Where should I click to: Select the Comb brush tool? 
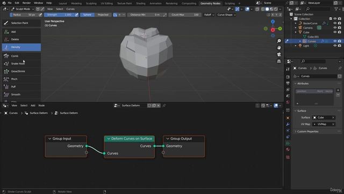(x=21, y=56)
